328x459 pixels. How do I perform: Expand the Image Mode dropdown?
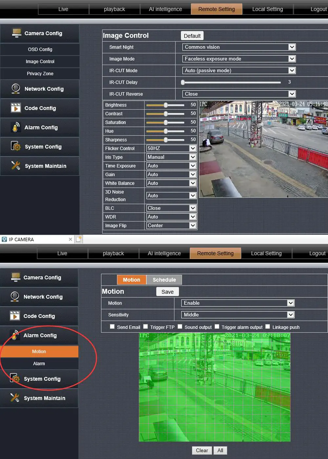tap(239, 59)
